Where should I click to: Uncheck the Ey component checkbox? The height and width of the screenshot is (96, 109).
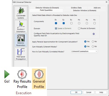click(x=64, y=23)
